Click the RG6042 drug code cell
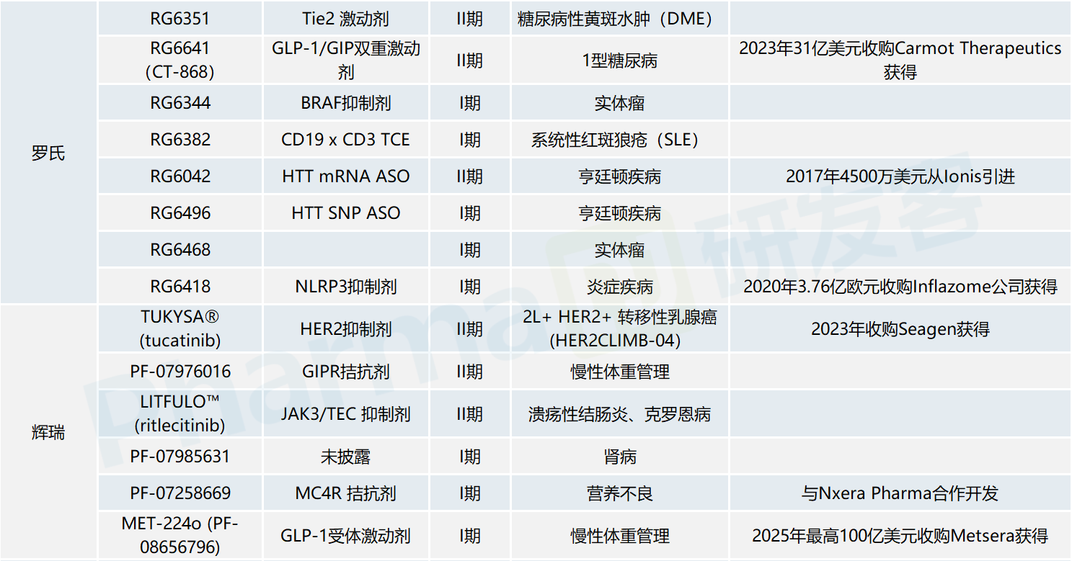 point(180,176)
